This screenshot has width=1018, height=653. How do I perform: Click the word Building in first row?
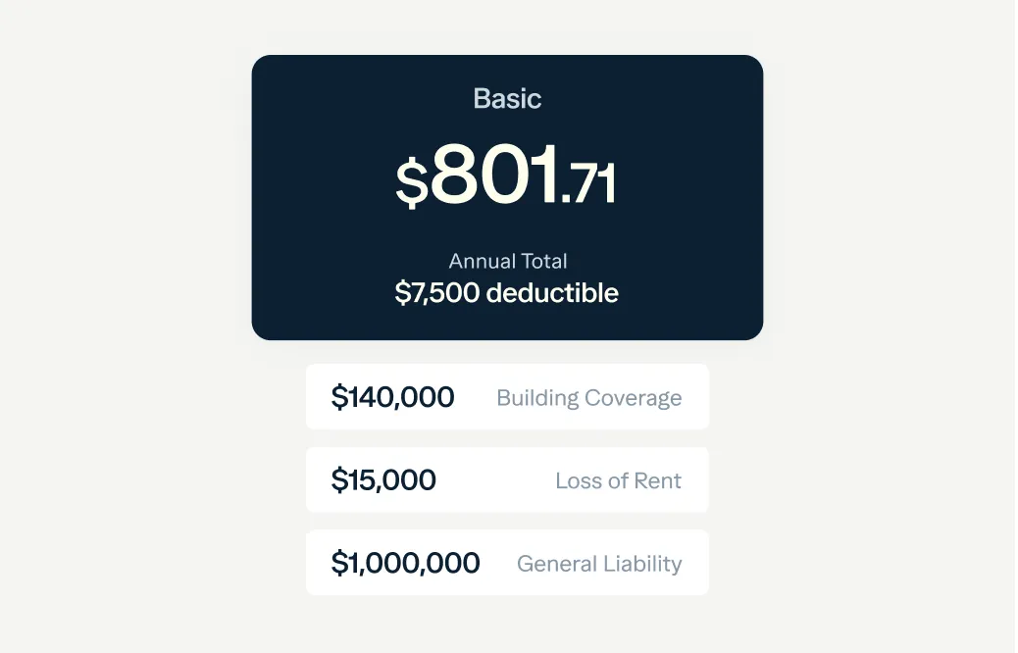[537, 398]
